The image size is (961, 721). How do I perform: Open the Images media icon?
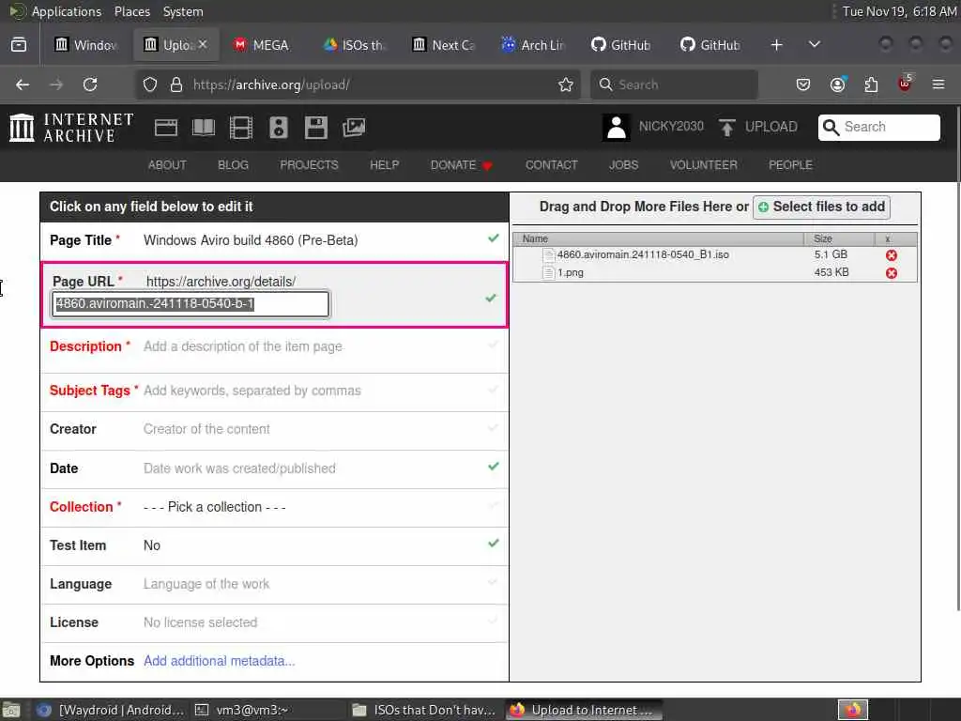(x=354, y=128)
